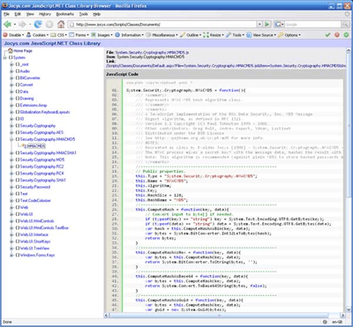Select the Data namespace link
This screenshot has width=353, height=327.
(24, 92)
